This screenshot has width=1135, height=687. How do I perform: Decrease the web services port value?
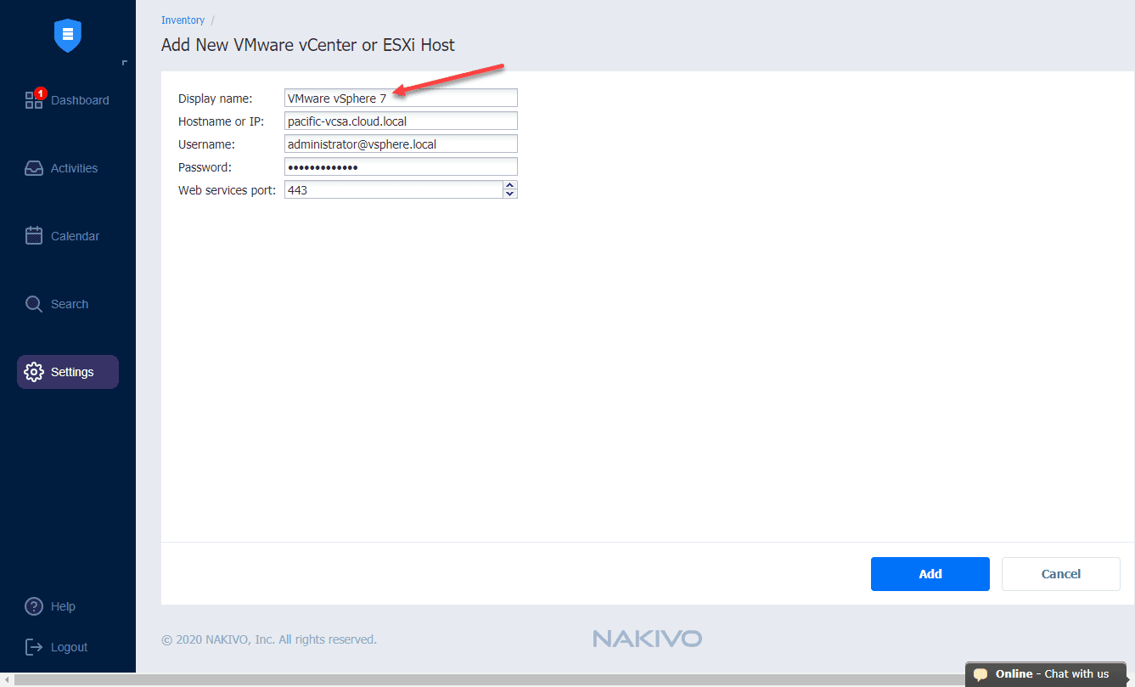(509, 193)
